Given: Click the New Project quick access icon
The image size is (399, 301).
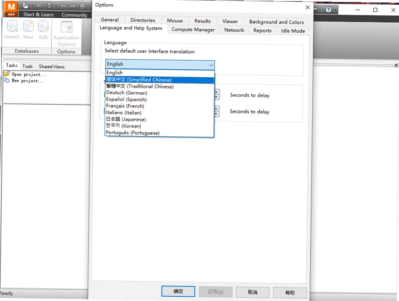Looking at the screenshot, I should 25,6.
